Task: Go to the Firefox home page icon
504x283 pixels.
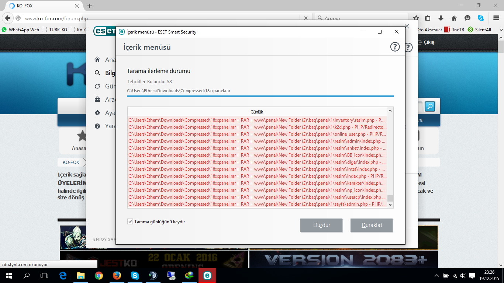Action: (x=454, y=18)
